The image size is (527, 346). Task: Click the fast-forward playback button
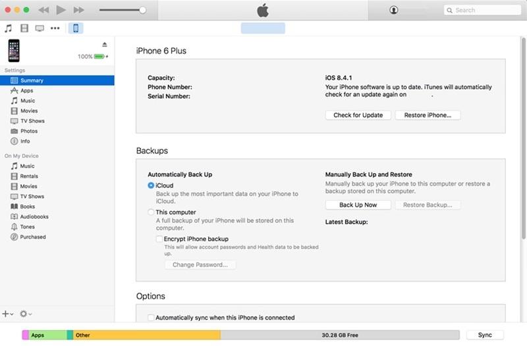pos(79,10)
